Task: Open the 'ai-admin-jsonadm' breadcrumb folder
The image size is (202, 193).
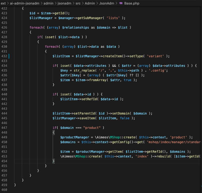Action: tap(24, 3)
